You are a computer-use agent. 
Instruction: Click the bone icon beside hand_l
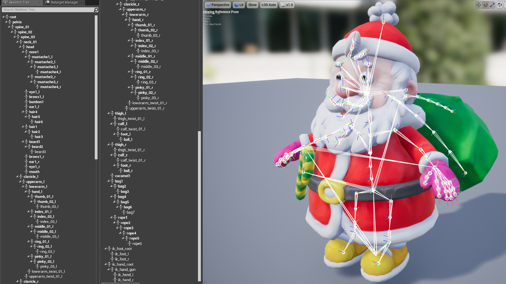click(29, 192)
